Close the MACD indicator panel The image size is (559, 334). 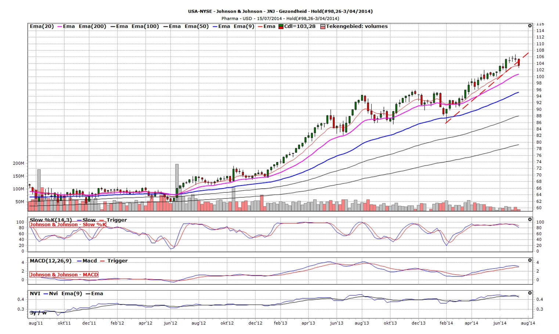(530, 260)
